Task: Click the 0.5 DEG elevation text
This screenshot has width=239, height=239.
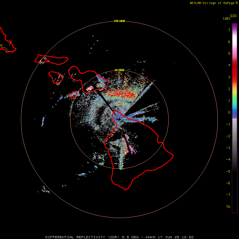Action: (x=130, y=237)
